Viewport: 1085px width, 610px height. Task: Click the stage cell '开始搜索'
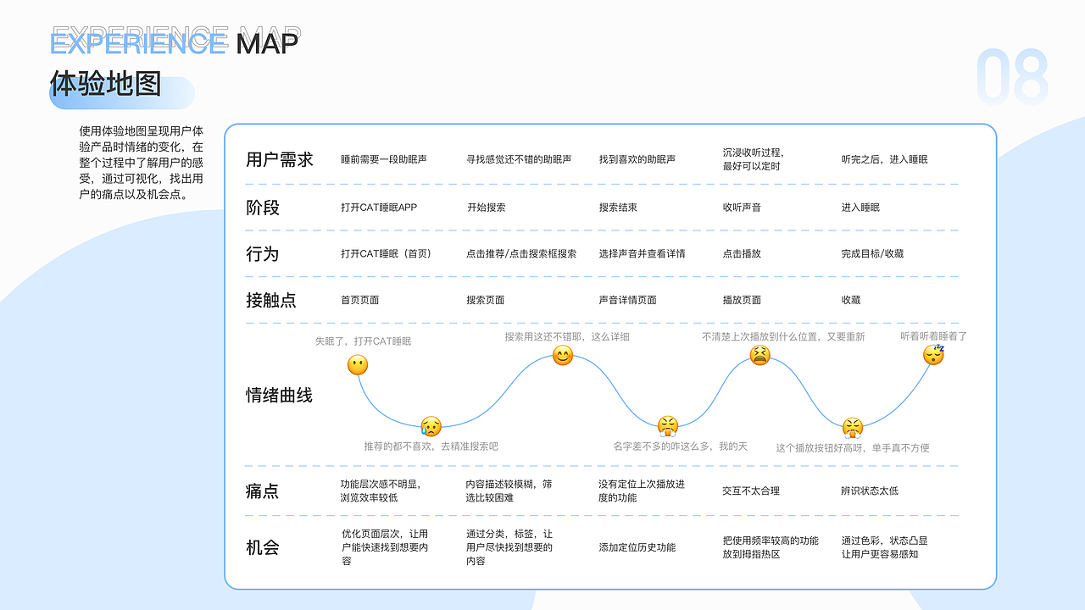click(487, 208)
